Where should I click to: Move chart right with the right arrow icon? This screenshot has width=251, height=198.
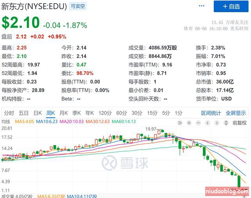coord(217,123)
